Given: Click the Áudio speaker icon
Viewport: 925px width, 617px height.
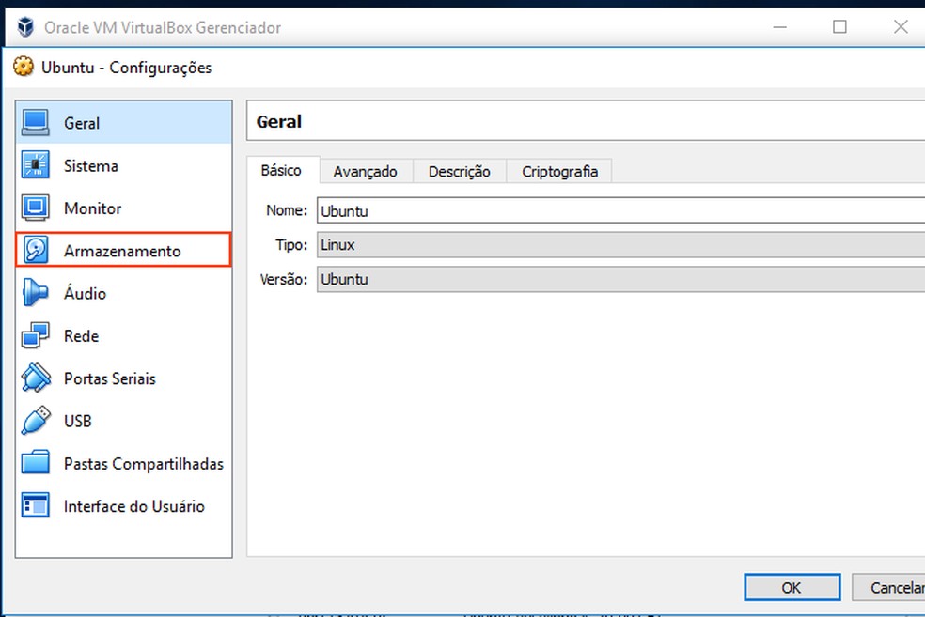Looking at the screenshot, I should pos(36,293).
